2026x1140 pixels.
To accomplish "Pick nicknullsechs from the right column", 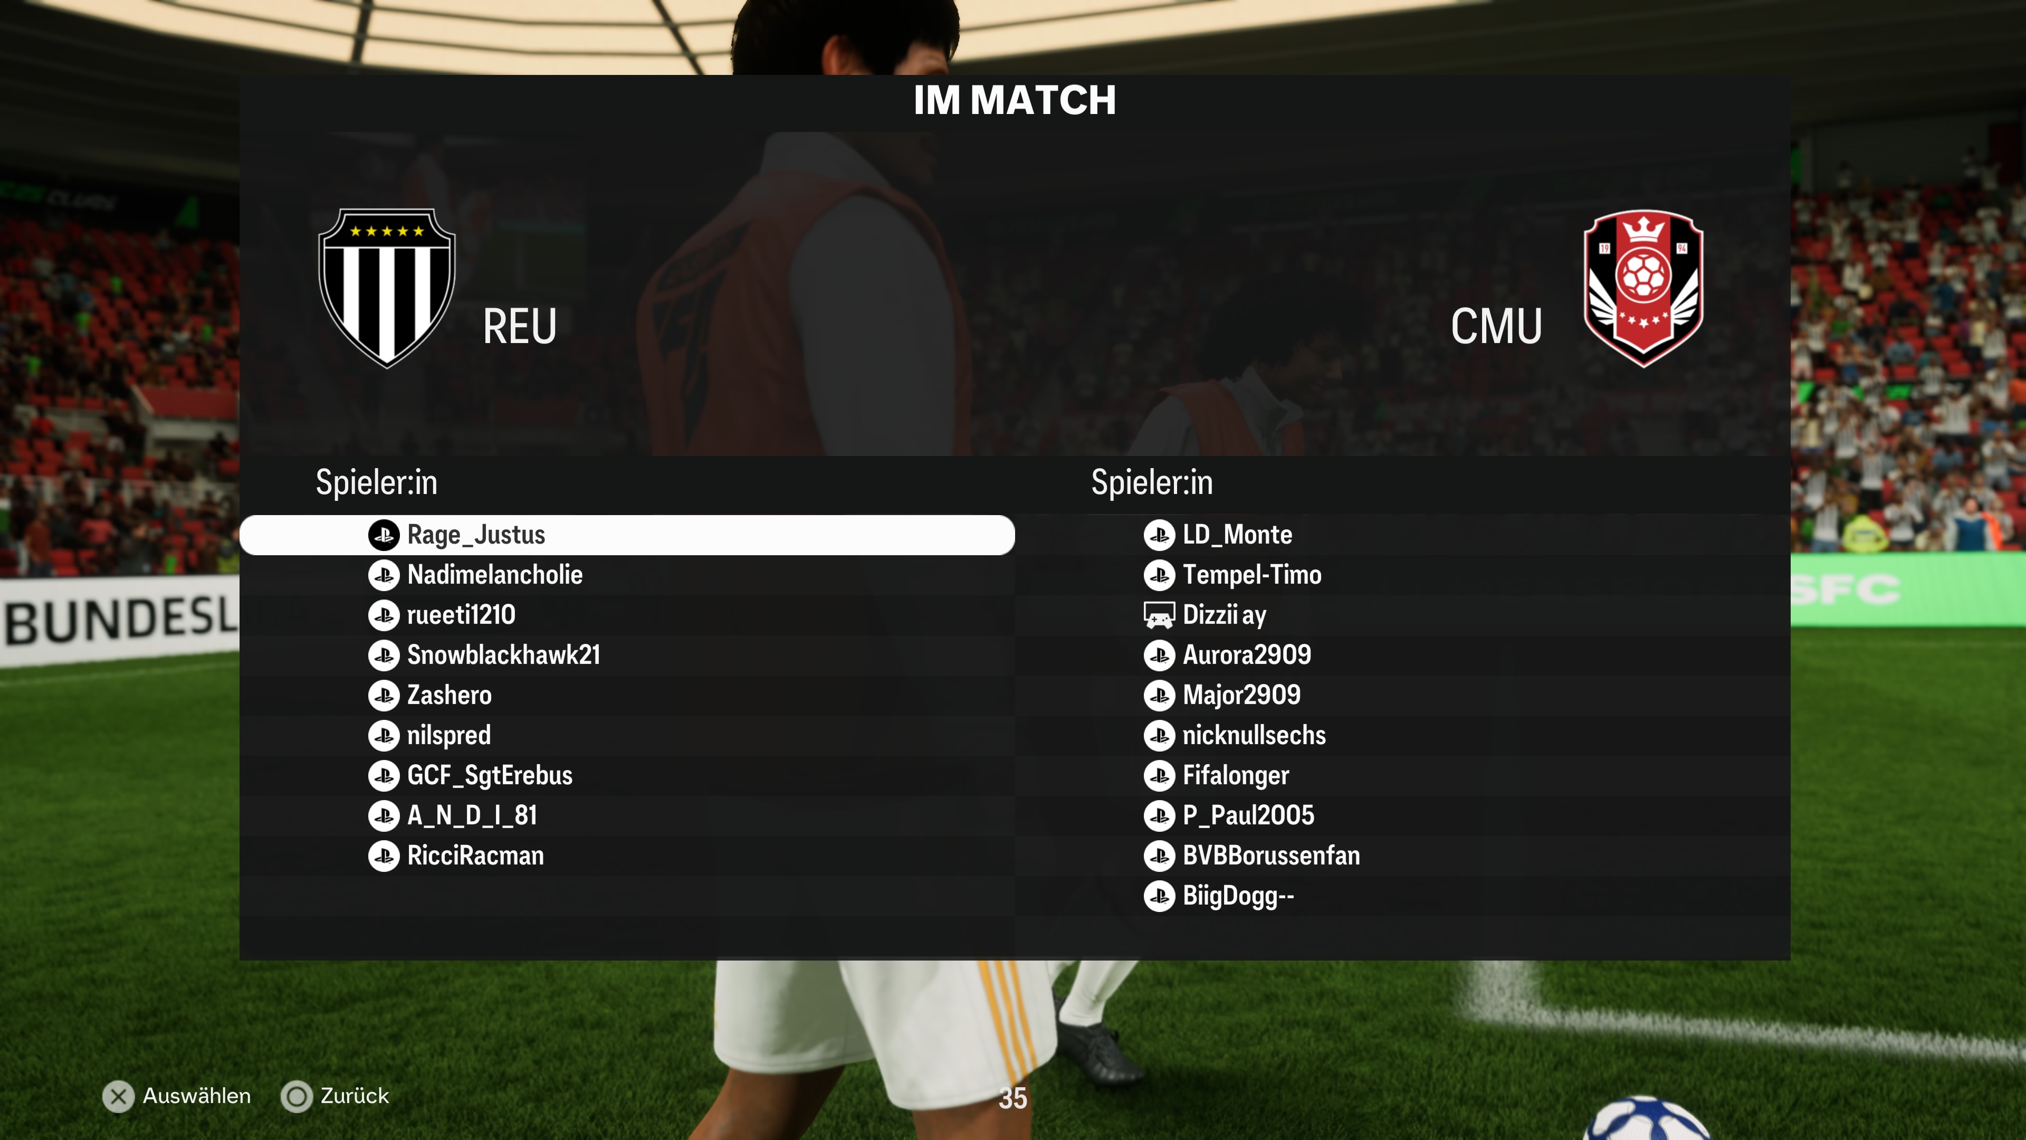I will tap(1402, 736).
